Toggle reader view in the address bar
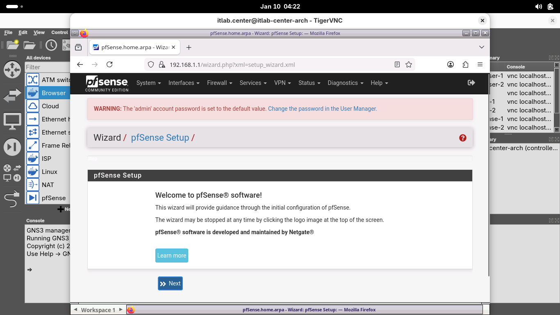This screenshot has width=560, height=315. pyautogui.click(x=397, y=64)
